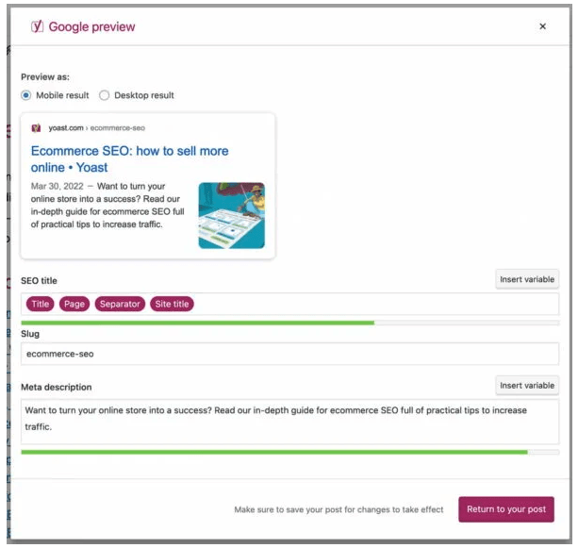This screenshot has height=548, width=578.
Task: Select the Page variable tag
Action: pyautogui.click(x=74, y=304)
